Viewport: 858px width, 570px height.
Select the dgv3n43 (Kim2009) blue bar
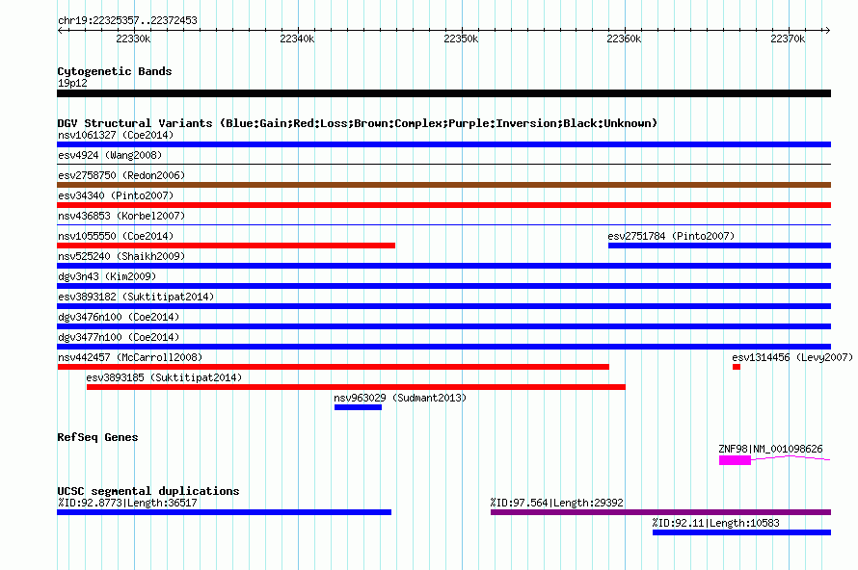[443, 286]
